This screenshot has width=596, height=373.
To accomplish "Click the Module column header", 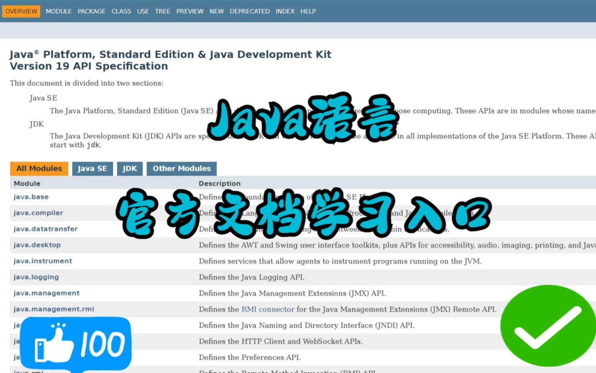I will (27, 183).
